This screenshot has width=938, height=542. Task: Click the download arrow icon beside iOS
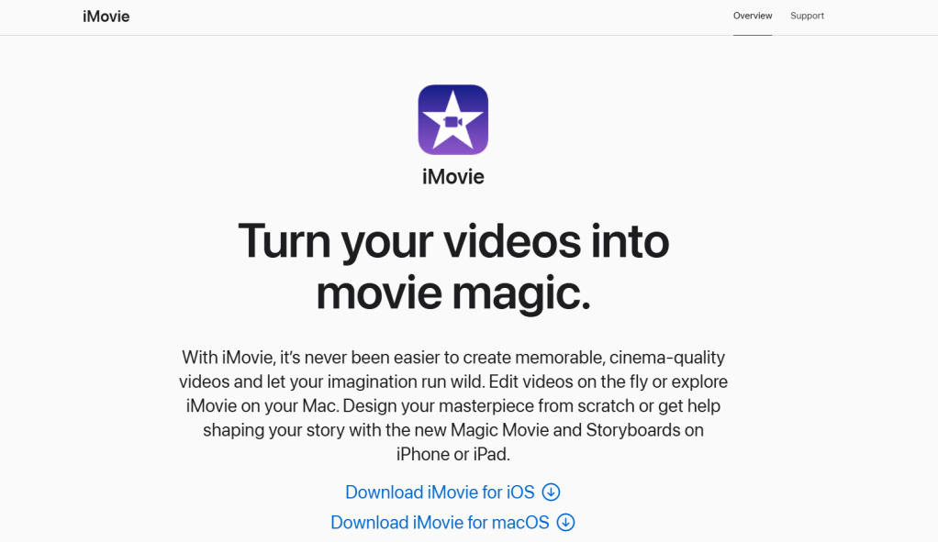(551, 492)
